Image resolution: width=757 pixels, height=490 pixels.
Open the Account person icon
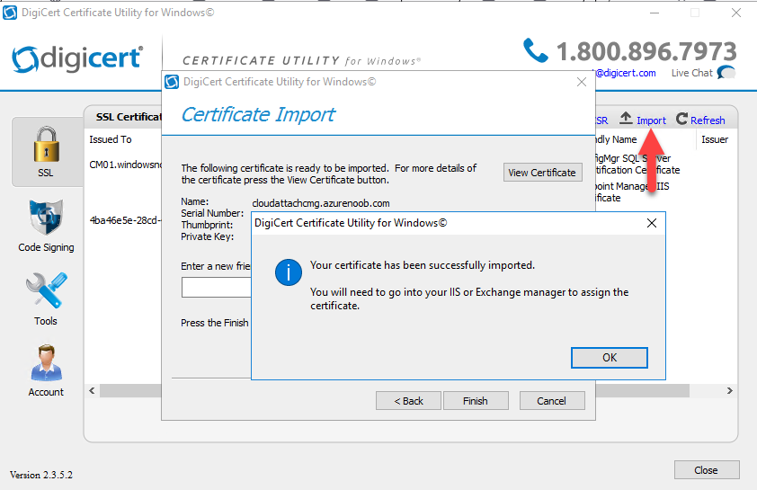pyautogui.click(x=47, y=363)
